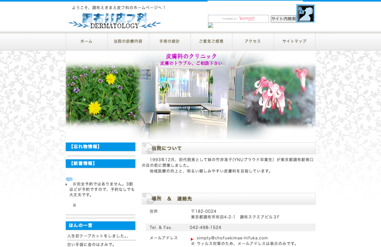Open the サイトマップ page

[x=295, y=42]
